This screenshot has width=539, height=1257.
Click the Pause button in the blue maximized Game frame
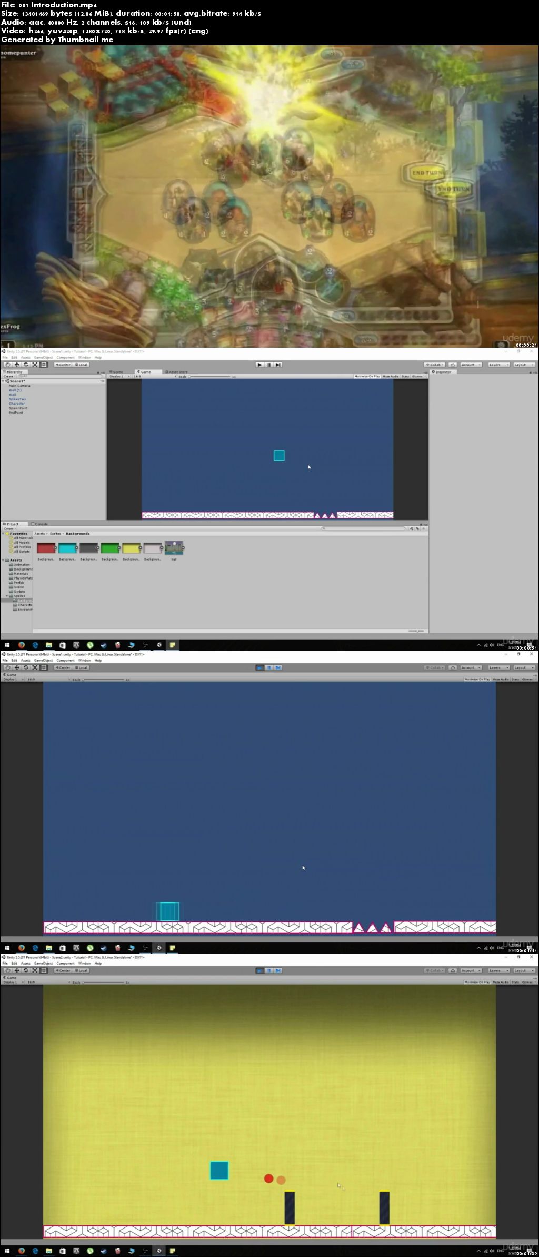pyautogui.click(x=269, y=667)
